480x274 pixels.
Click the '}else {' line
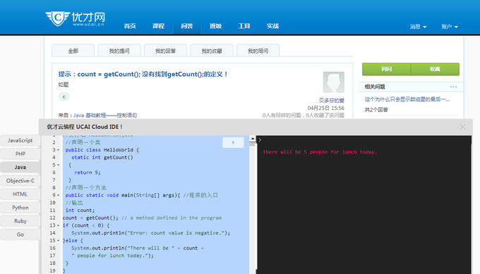point(73,241)
